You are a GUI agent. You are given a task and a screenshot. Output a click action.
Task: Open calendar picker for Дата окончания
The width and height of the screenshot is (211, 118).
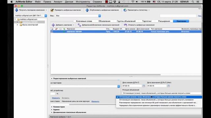click(x=168, y=86)
